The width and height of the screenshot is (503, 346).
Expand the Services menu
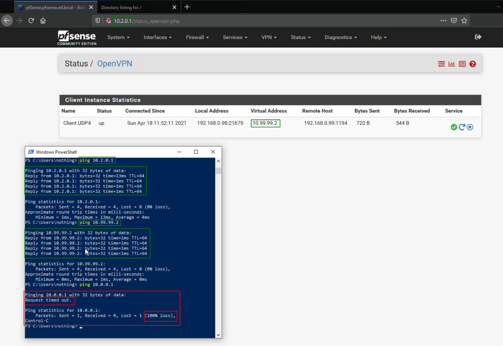[x=235, y=37]
